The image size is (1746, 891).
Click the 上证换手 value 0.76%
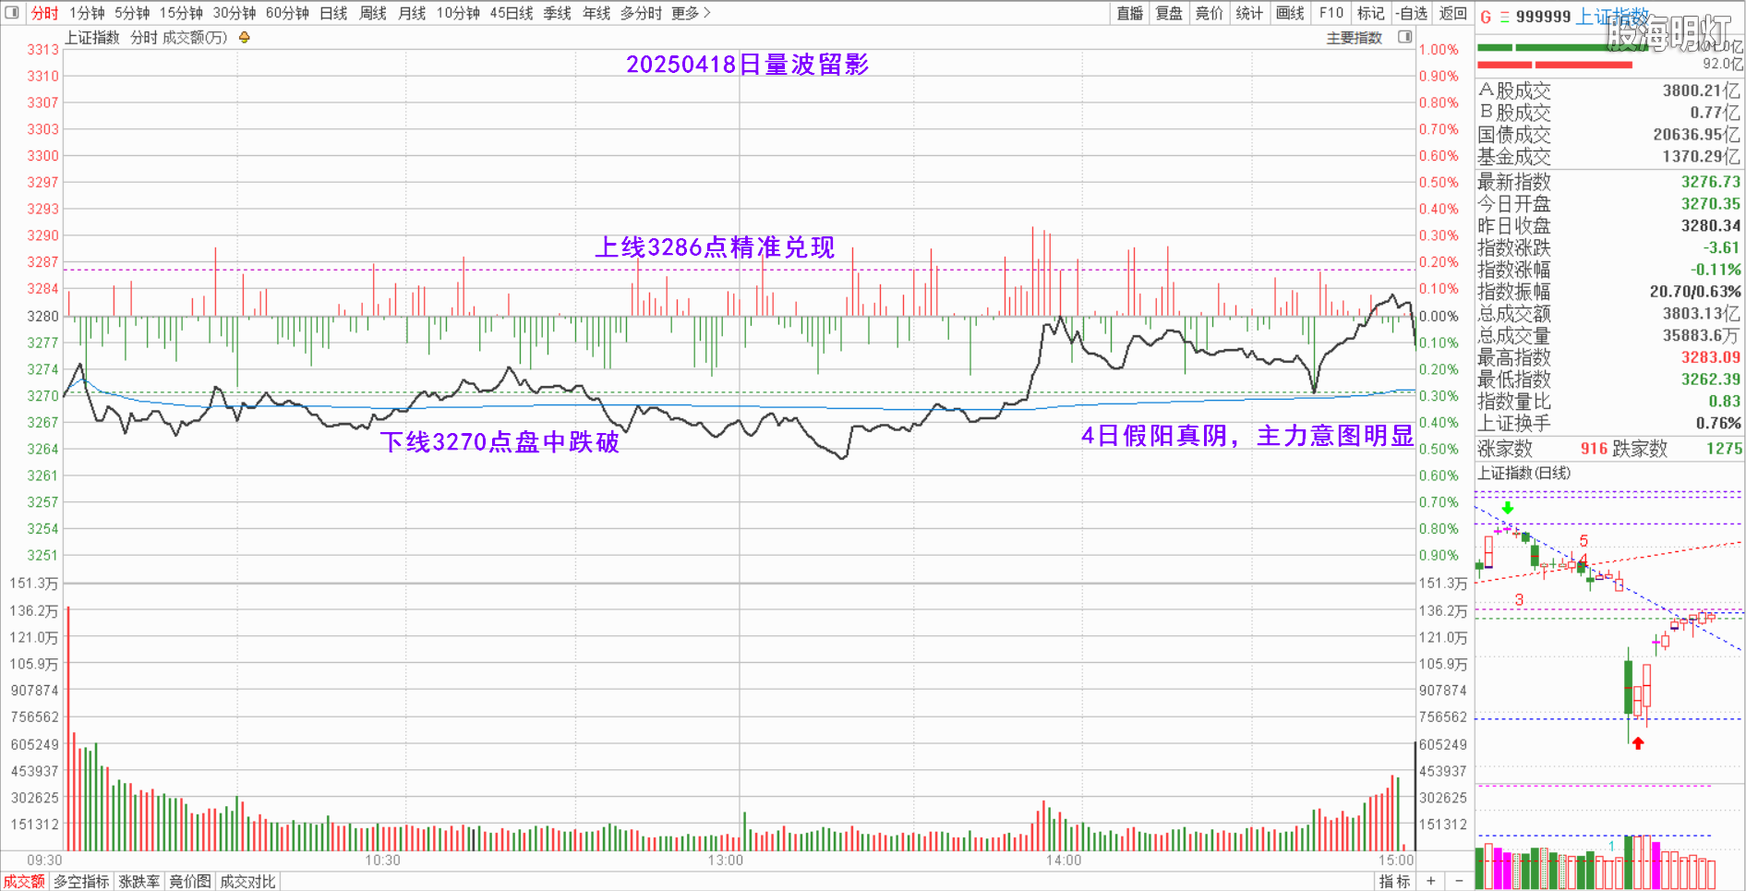click(x=1718, y=424)
